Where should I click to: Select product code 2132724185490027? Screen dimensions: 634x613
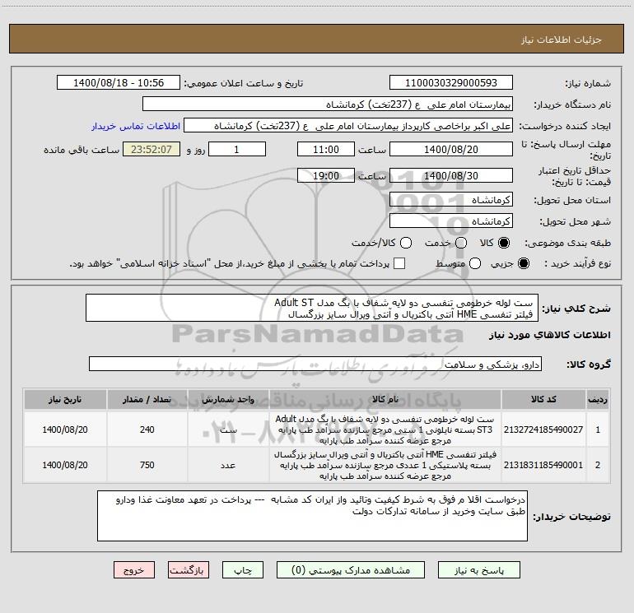pos(543,430)
